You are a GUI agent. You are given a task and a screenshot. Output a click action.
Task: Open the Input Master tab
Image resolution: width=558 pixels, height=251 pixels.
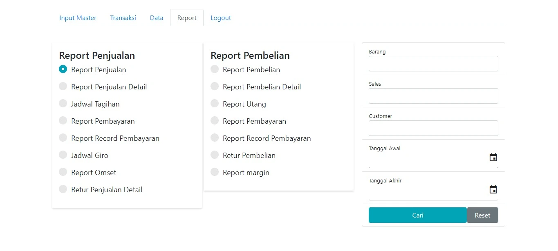78,18
